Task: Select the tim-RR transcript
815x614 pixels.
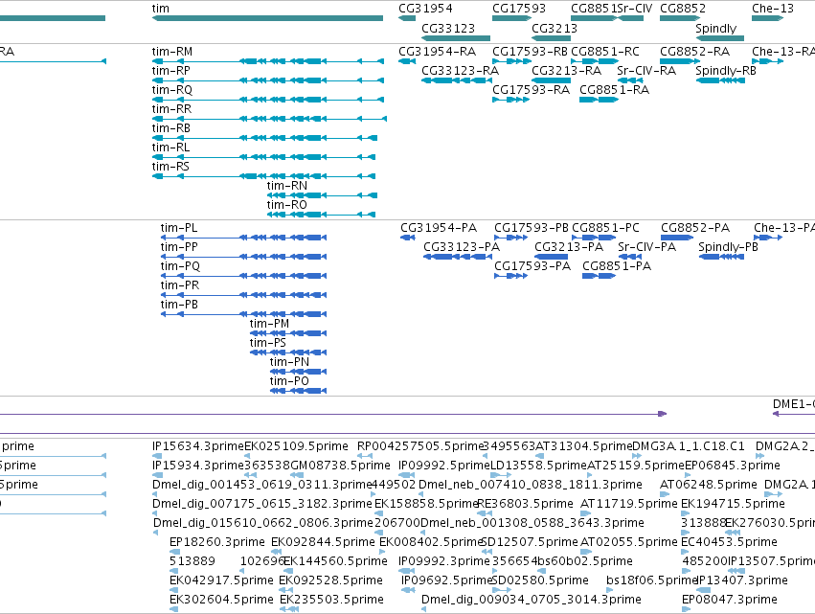Action: point(269,119)
